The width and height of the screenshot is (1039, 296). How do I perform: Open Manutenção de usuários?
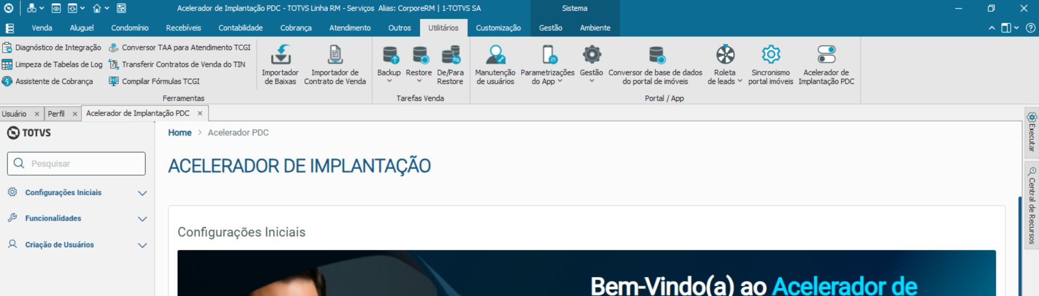pyautogui.click(x=495, y=65)
